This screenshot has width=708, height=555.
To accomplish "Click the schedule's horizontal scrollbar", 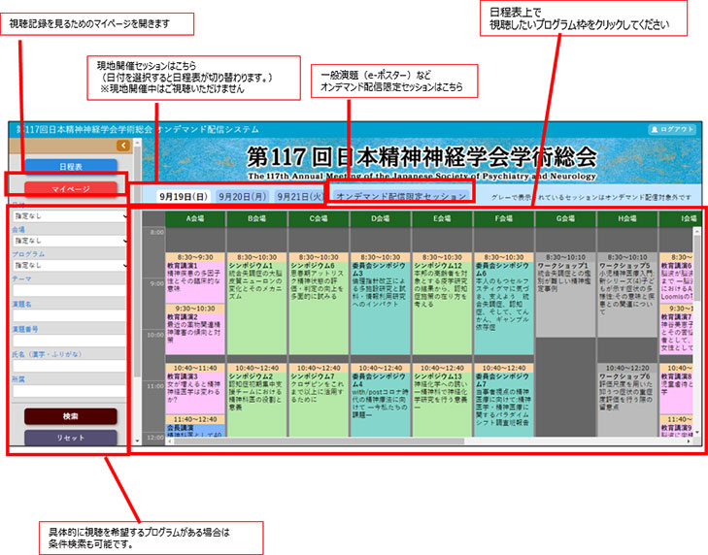I will pos(320,441).
